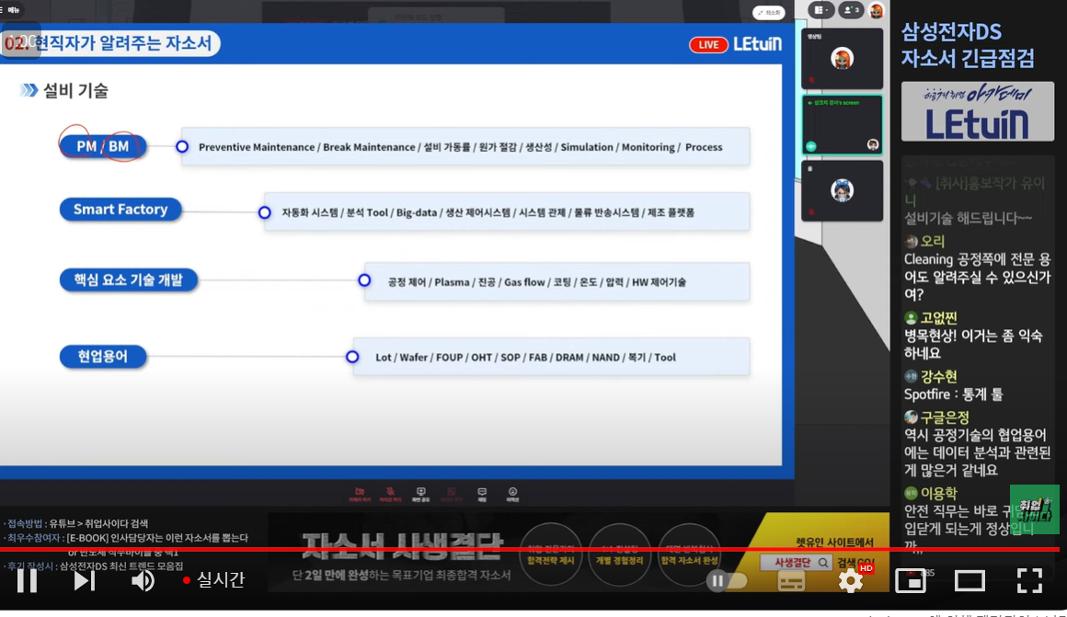Screen dimensions: 1067x617
Task: Mute the video volume
Action: pos(143,580)
